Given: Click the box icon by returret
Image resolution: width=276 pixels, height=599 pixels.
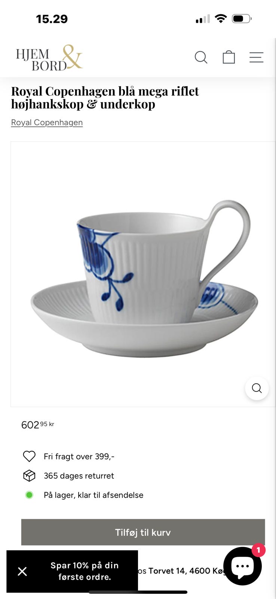Looking at the screenshot, I should point(29,476).
